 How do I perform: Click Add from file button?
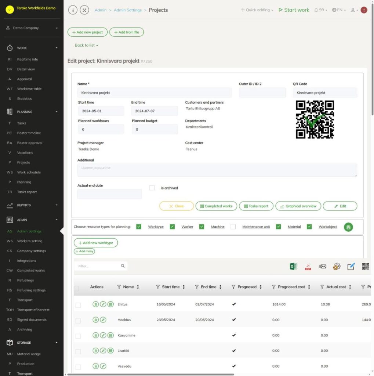point(127,32)
